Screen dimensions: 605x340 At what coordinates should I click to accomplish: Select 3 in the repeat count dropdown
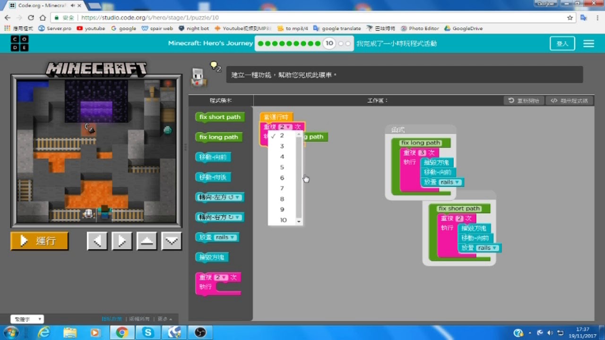tap(282, 146)
